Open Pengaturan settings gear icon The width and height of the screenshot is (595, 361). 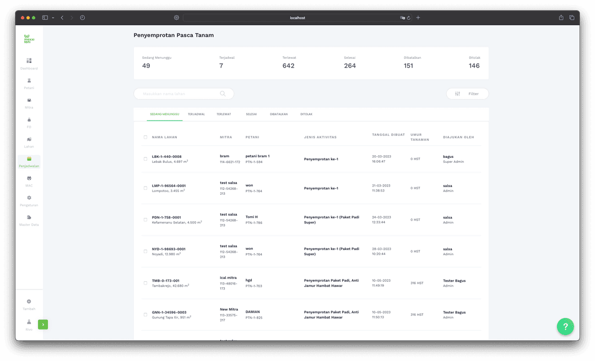(29, 198)
